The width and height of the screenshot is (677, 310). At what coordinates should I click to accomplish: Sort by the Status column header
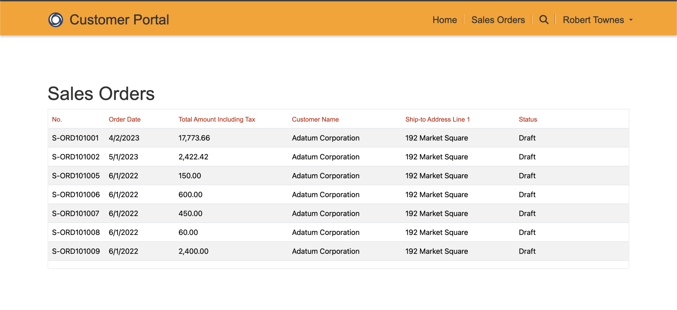click(x=528, y=119)
